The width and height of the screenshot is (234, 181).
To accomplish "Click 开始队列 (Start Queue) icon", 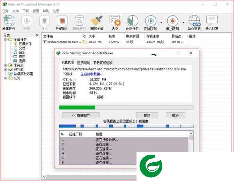I will coord(151,23).
